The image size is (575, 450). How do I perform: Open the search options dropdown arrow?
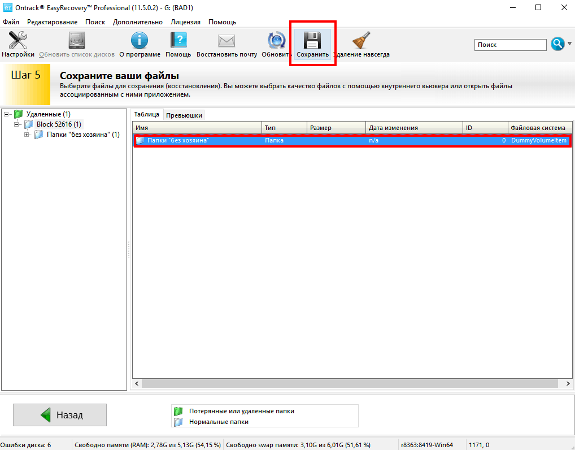pos(568,45)
